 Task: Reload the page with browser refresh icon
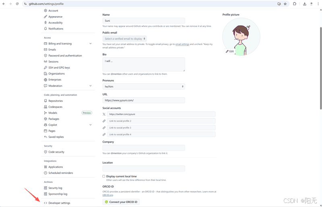(x=17, y=4)
